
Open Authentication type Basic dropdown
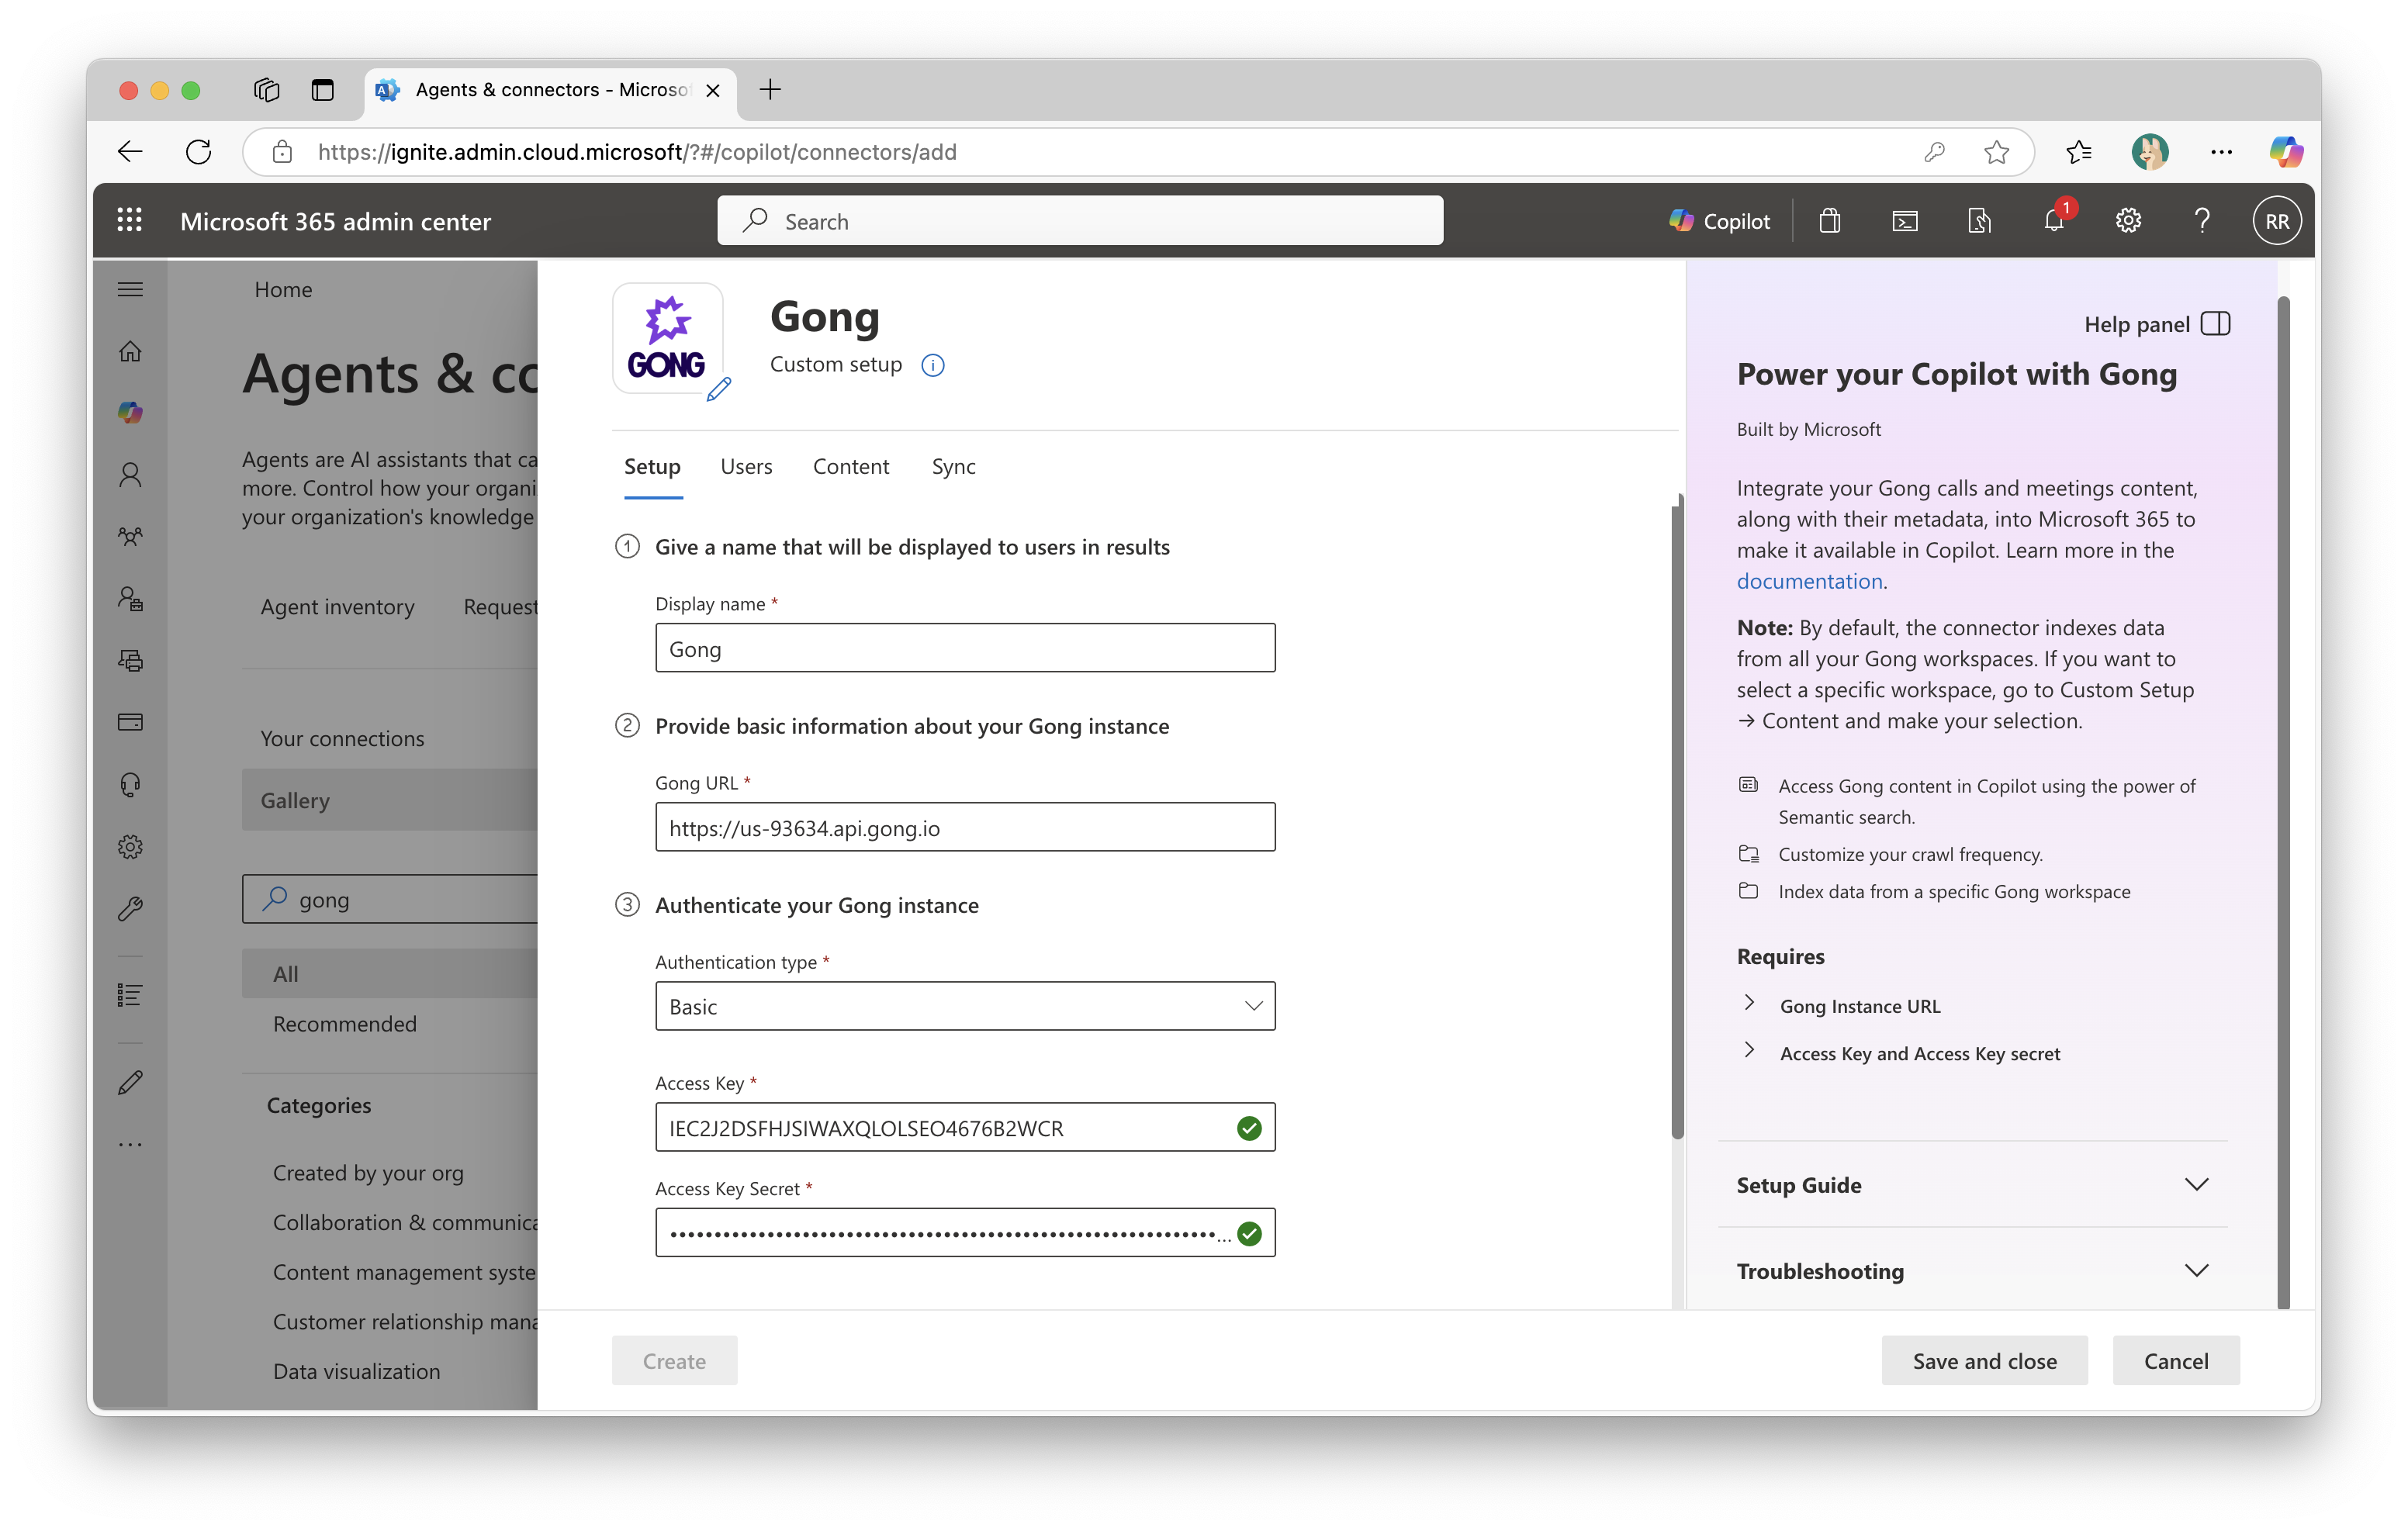coord(965,1006)
